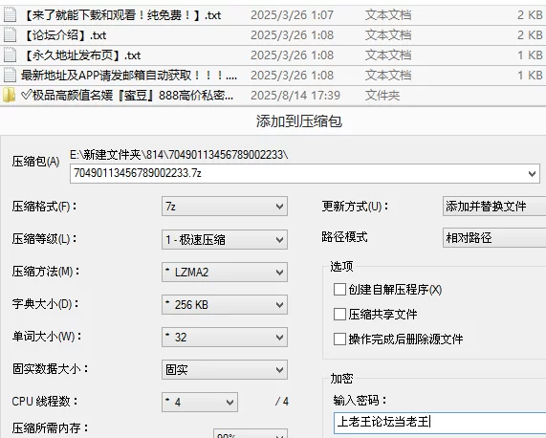Viewport: 546px width, 438px height.
Task: Expand the 压缩等级 dropdown with 极速压缩
Action: pyautogui.click(x=225, y=239)
